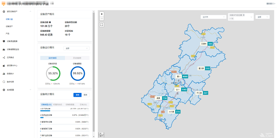Click the 开江县 2927 map marker
The width and height of the screenshot is (277, 138).
click(x=202, y=93)
